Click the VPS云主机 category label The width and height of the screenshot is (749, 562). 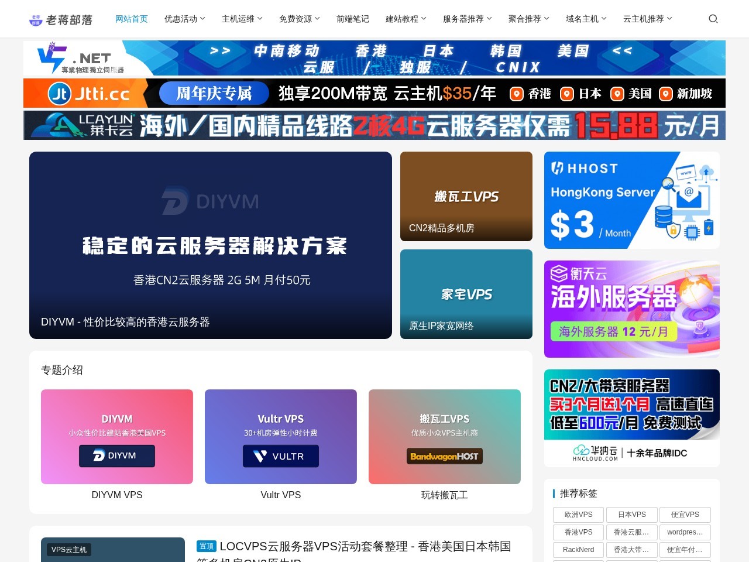(69, 550)
